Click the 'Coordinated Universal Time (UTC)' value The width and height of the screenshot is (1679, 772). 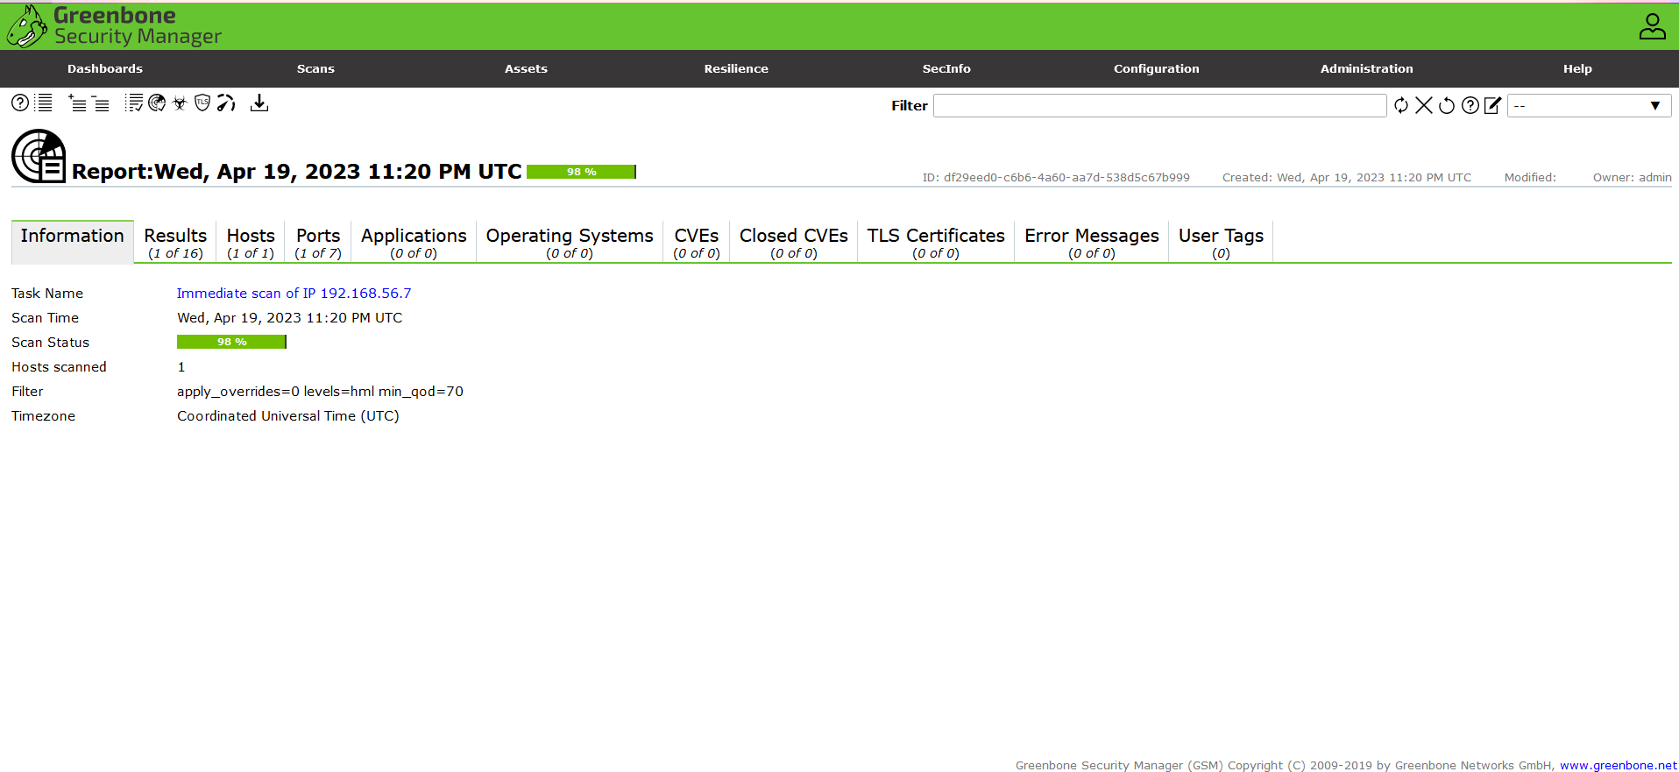pos(288,416)
